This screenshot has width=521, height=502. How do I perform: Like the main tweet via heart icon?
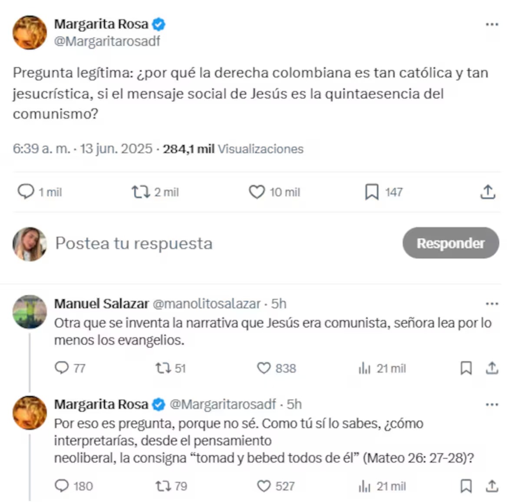coord(257,192)
